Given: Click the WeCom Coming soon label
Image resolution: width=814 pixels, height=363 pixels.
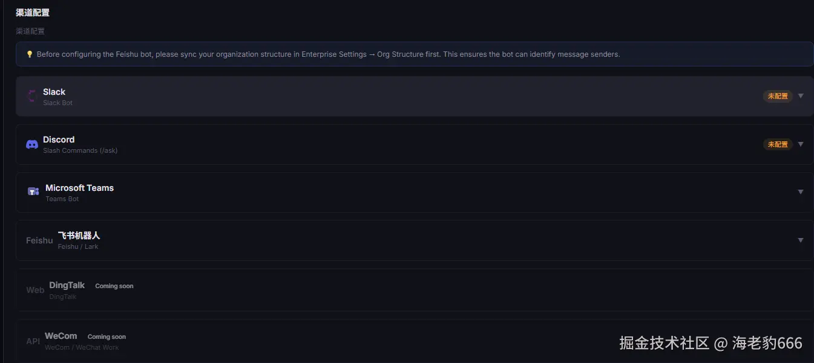Looking at the screenshot, I should tap(107, 336).
